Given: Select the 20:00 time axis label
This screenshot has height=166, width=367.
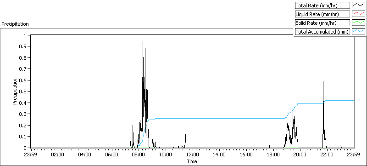Looking at the screenshot, I should [300, 155].
